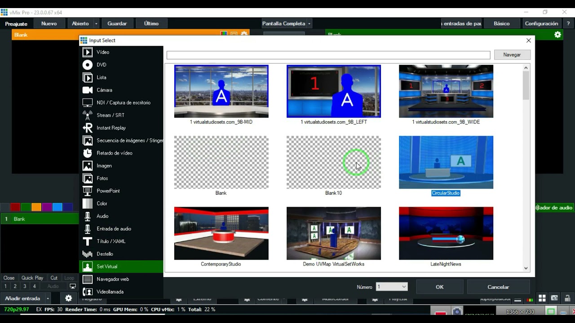Click Guardar in the top toolbar
Screen dimensions: 575x323
click(117, 23)
